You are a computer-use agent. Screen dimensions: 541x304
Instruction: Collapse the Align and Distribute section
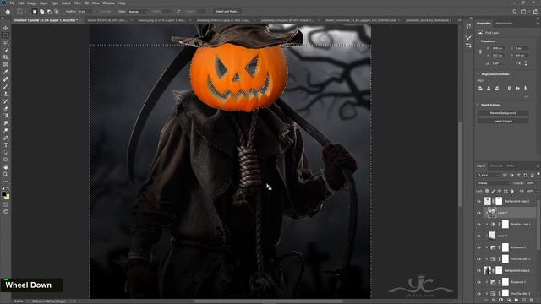click(x=478, y=74)
